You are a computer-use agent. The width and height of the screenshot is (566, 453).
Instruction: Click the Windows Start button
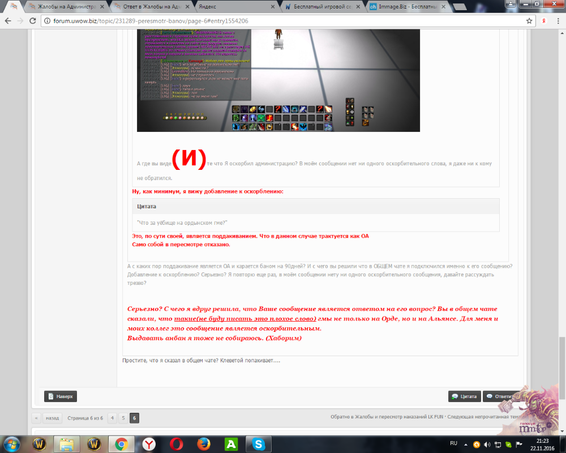coord(12,443)
